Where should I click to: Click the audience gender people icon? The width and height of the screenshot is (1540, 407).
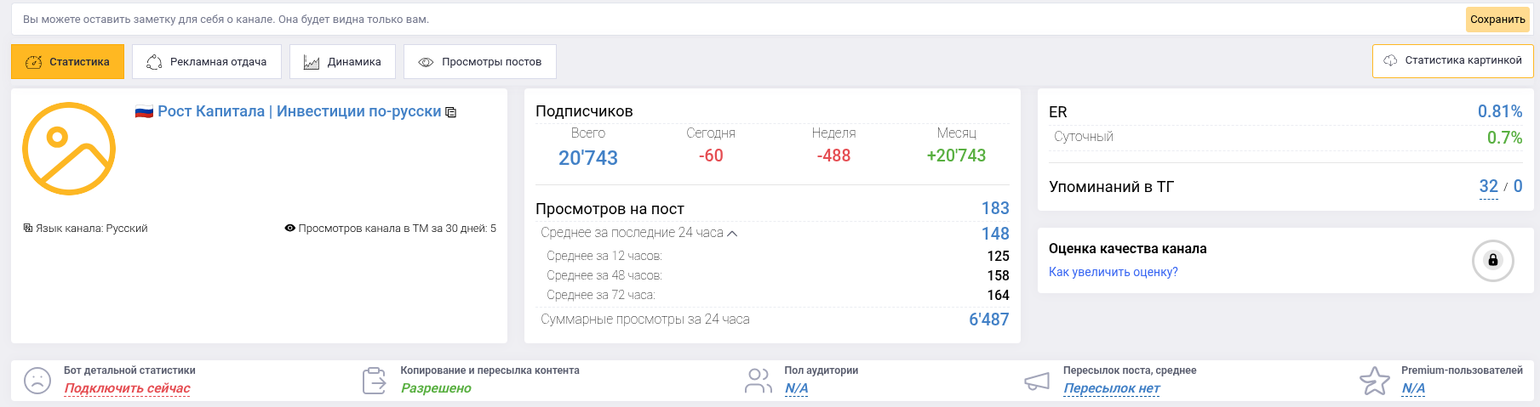click(758, 381)
